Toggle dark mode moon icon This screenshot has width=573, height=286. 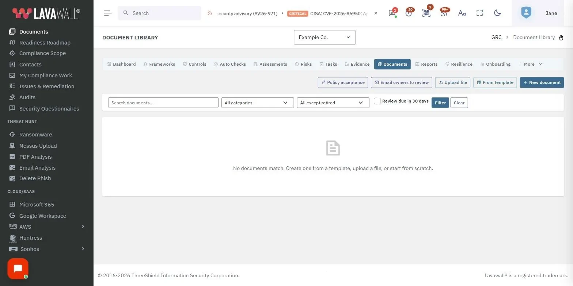point(497,13)
